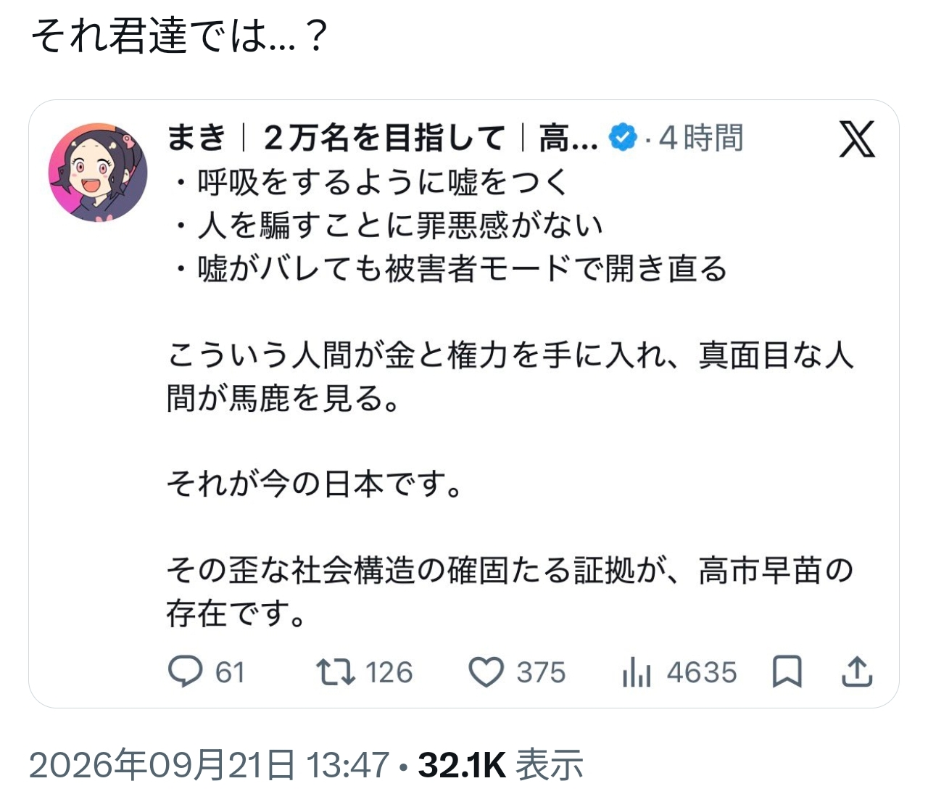
Task: Click the 4635 views count
Action: click(x=702, y=672)
